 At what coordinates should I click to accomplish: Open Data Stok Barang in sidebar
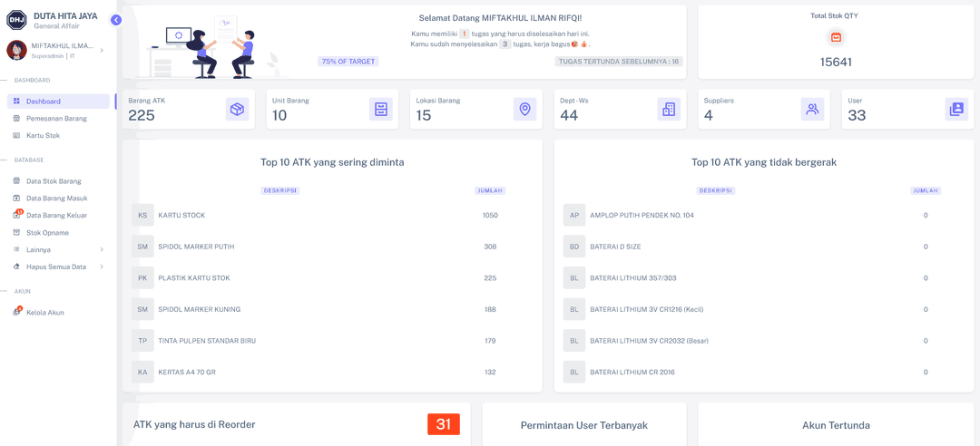click(x=54, y=181)
